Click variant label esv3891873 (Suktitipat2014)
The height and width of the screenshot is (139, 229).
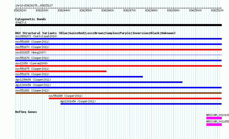coord(36,36)
